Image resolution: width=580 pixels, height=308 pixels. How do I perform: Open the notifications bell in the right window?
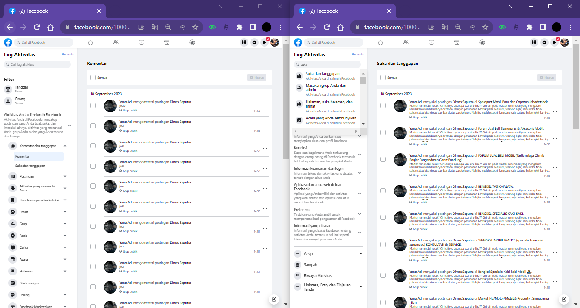point(555,42)
